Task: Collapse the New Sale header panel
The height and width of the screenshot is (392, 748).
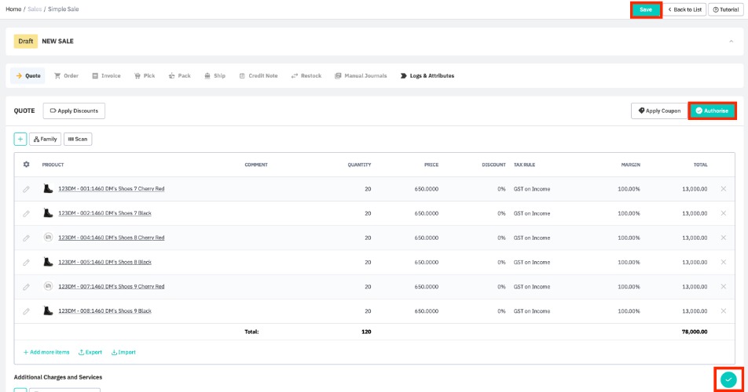Action: 730,41
